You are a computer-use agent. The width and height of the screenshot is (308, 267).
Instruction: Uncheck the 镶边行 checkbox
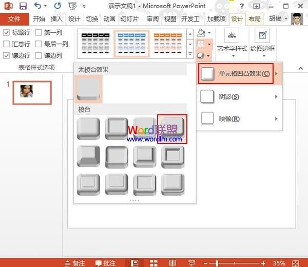click(x=6, y=55)
